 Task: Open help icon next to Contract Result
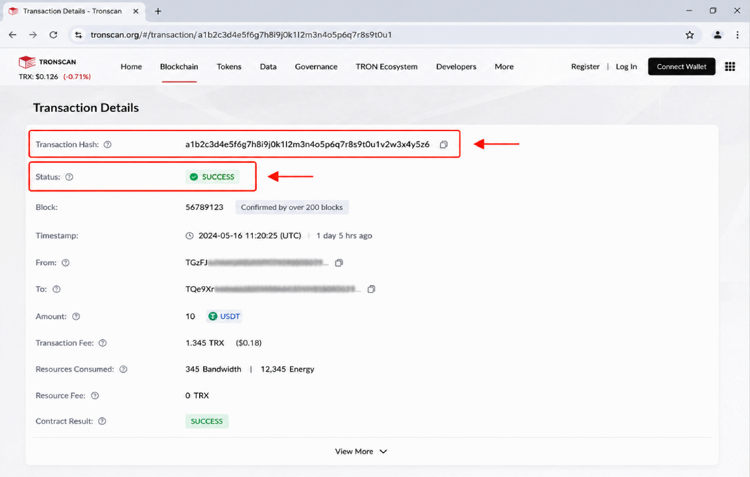coord(102,421)
